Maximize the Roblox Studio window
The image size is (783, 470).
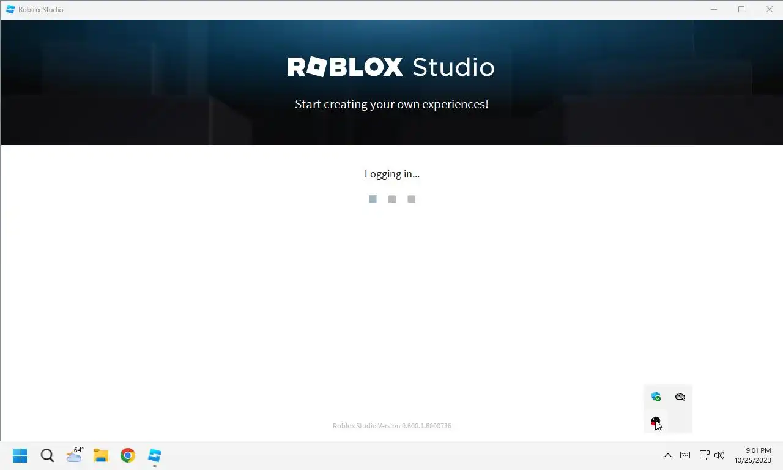[741, 9]
